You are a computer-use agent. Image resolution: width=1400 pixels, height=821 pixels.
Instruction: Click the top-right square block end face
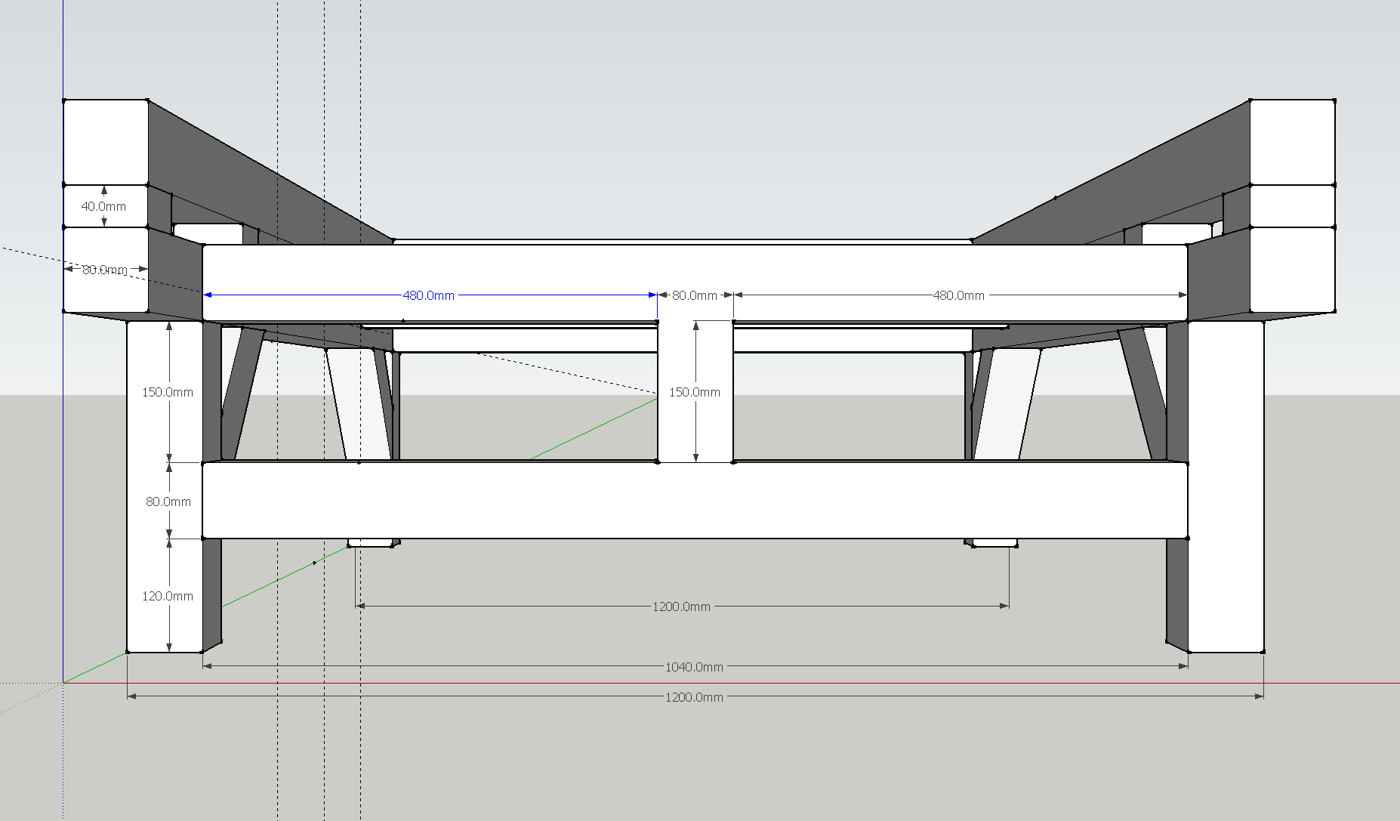point(1292,141)
